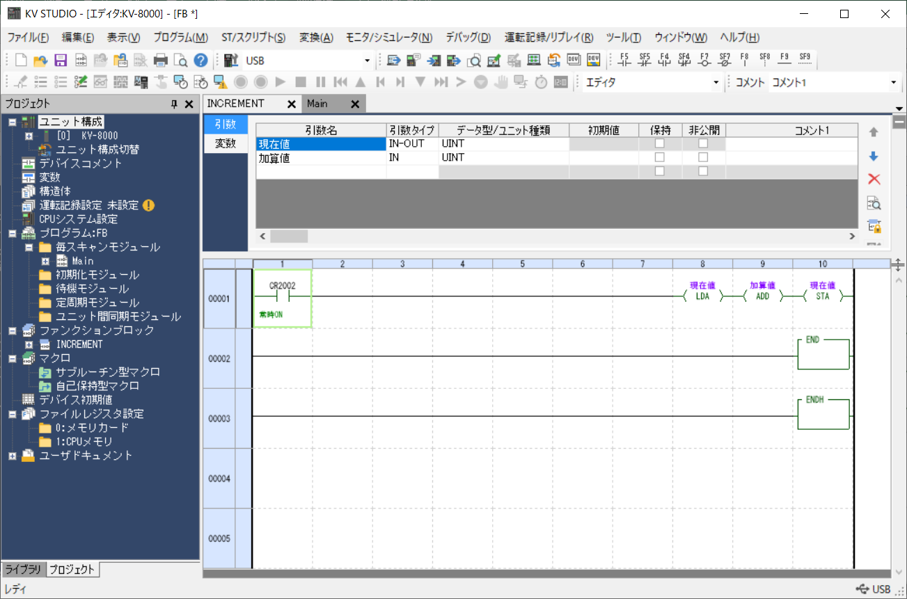Delete the selected argument with the red X
Viewport: 907px width, 599px height.
874,179
